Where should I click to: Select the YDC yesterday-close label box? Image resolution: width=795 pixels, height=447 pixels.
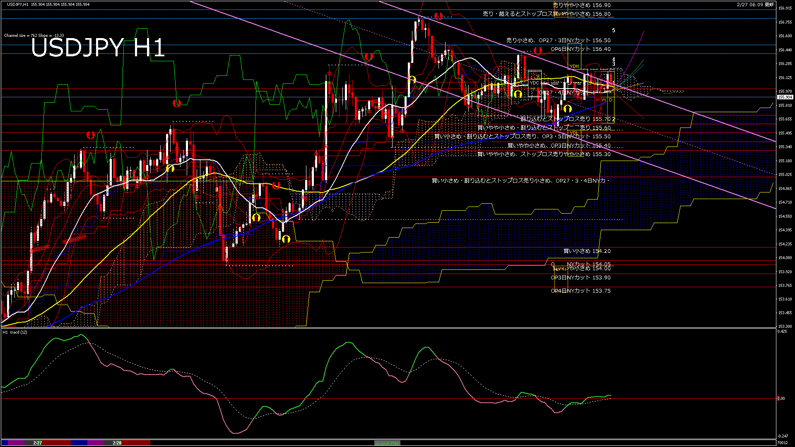(535, 83)
